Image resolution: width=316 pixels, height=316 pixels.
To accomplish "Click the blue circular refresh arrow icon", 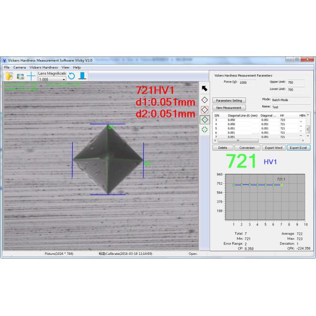I will pos(72,76).
